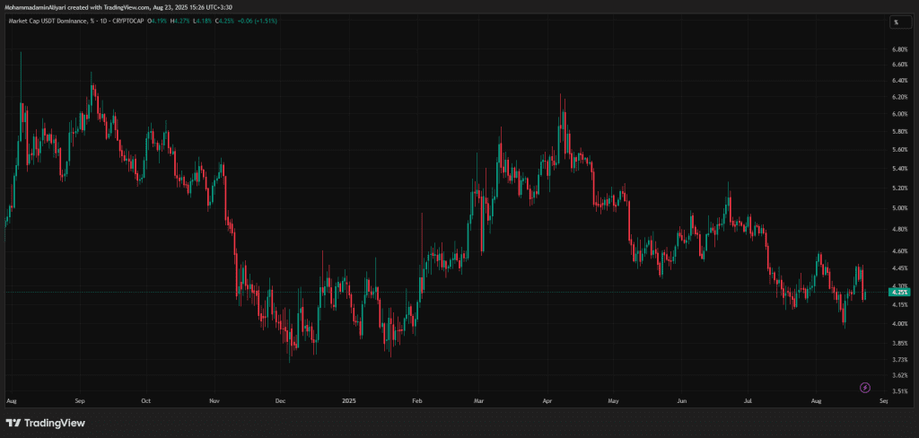This screenshot has height=438, width=919.
Task: Click the Feb label on time axis
Action: point(416,403)
